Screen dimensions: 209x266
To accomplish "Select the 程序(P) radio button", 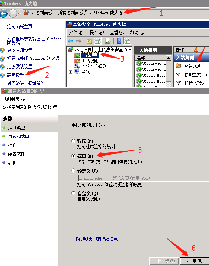I will (x=73, y=141).
